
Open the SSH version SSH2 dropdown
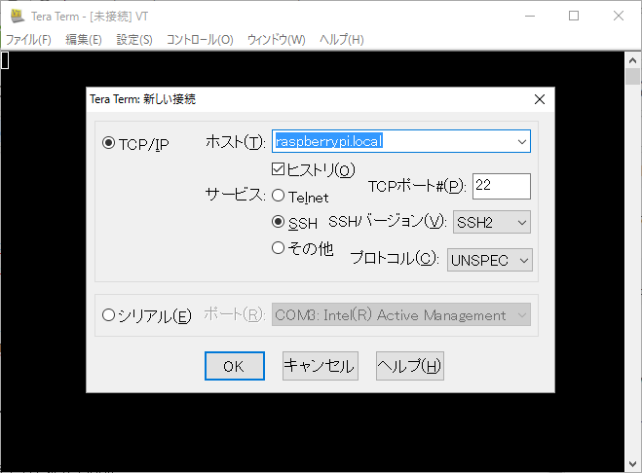[x=492, y=222]
